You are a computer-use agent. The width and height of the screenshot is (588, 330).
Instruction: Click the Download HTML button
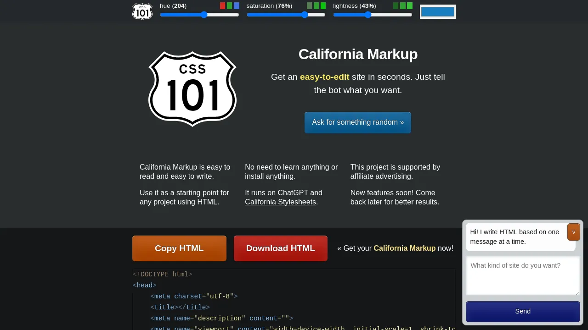(x=281, y=248)
